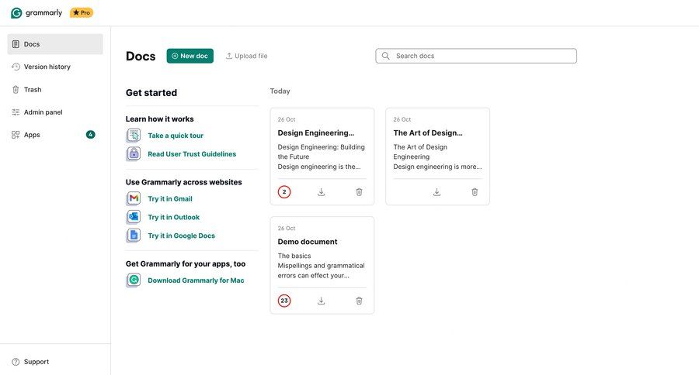Screen dimensions: 699x375
Task: Click the Admin panel sliders icon
Action: [x=16, y=112]
